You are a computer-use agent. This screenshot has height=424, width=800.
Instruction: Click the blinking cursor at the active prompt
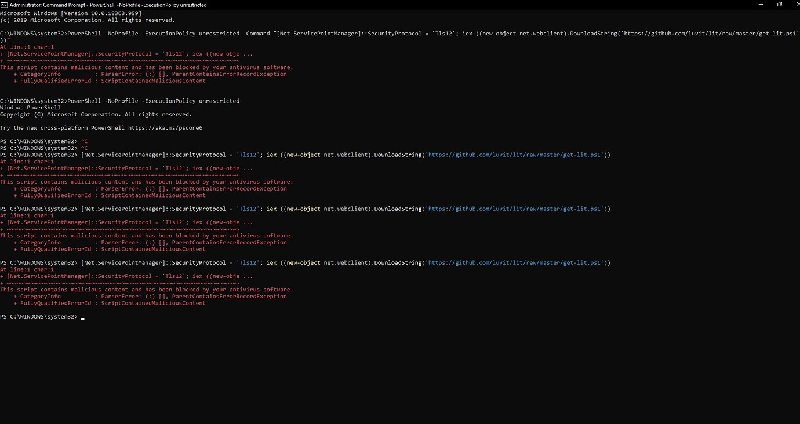pos(82,317)
